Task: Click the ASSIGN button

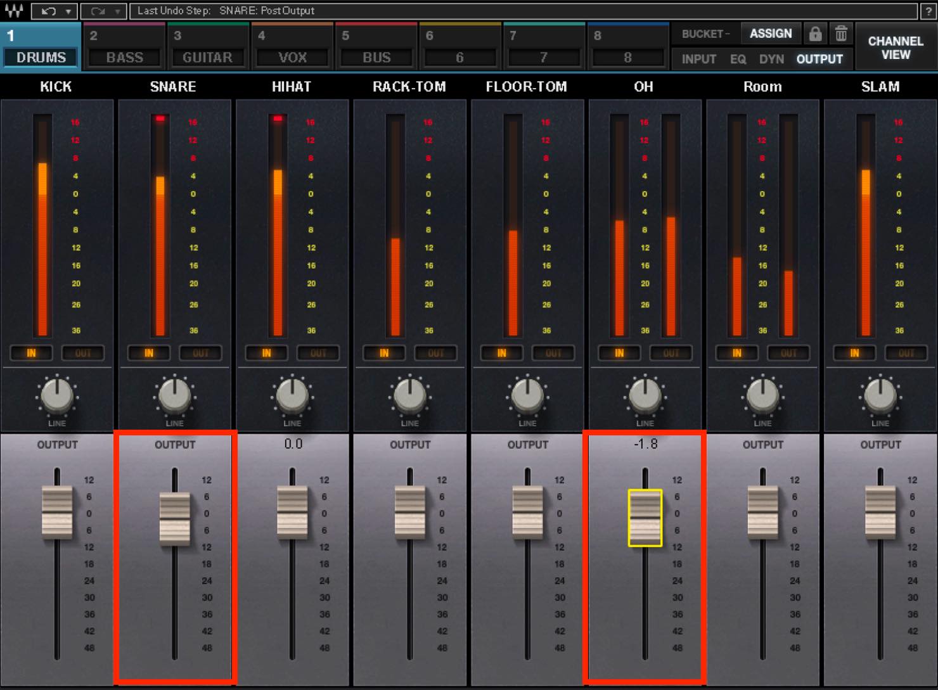Action: [771, 34]
